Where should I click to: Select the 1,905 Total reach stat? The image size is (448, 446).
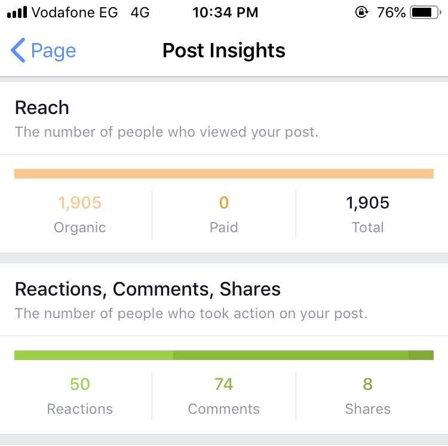[368, 214]
